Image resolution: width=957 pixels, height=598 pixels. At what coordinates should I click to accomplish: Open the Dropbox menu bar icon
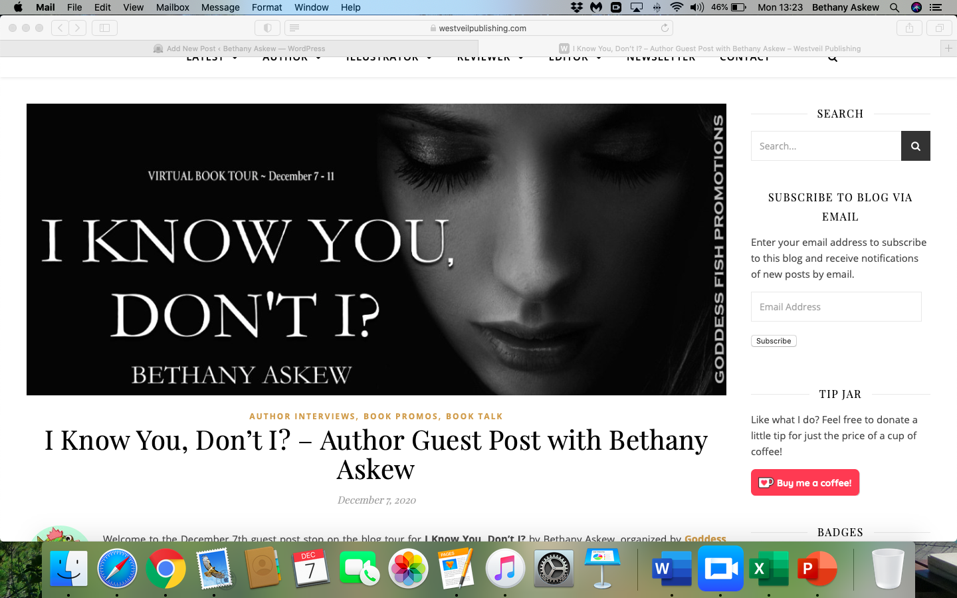[576, 7]
